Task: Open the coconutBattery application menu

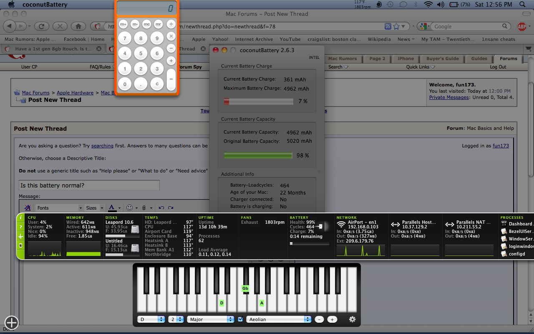Action: point(44,5)
